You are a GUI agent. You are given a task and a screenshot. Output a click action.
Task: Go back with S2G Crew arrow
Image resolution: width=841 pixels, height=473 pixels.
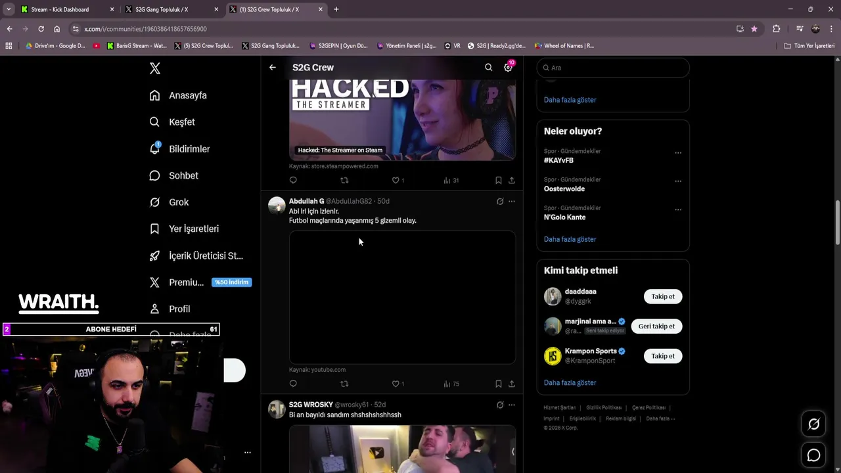coord(273,67)
